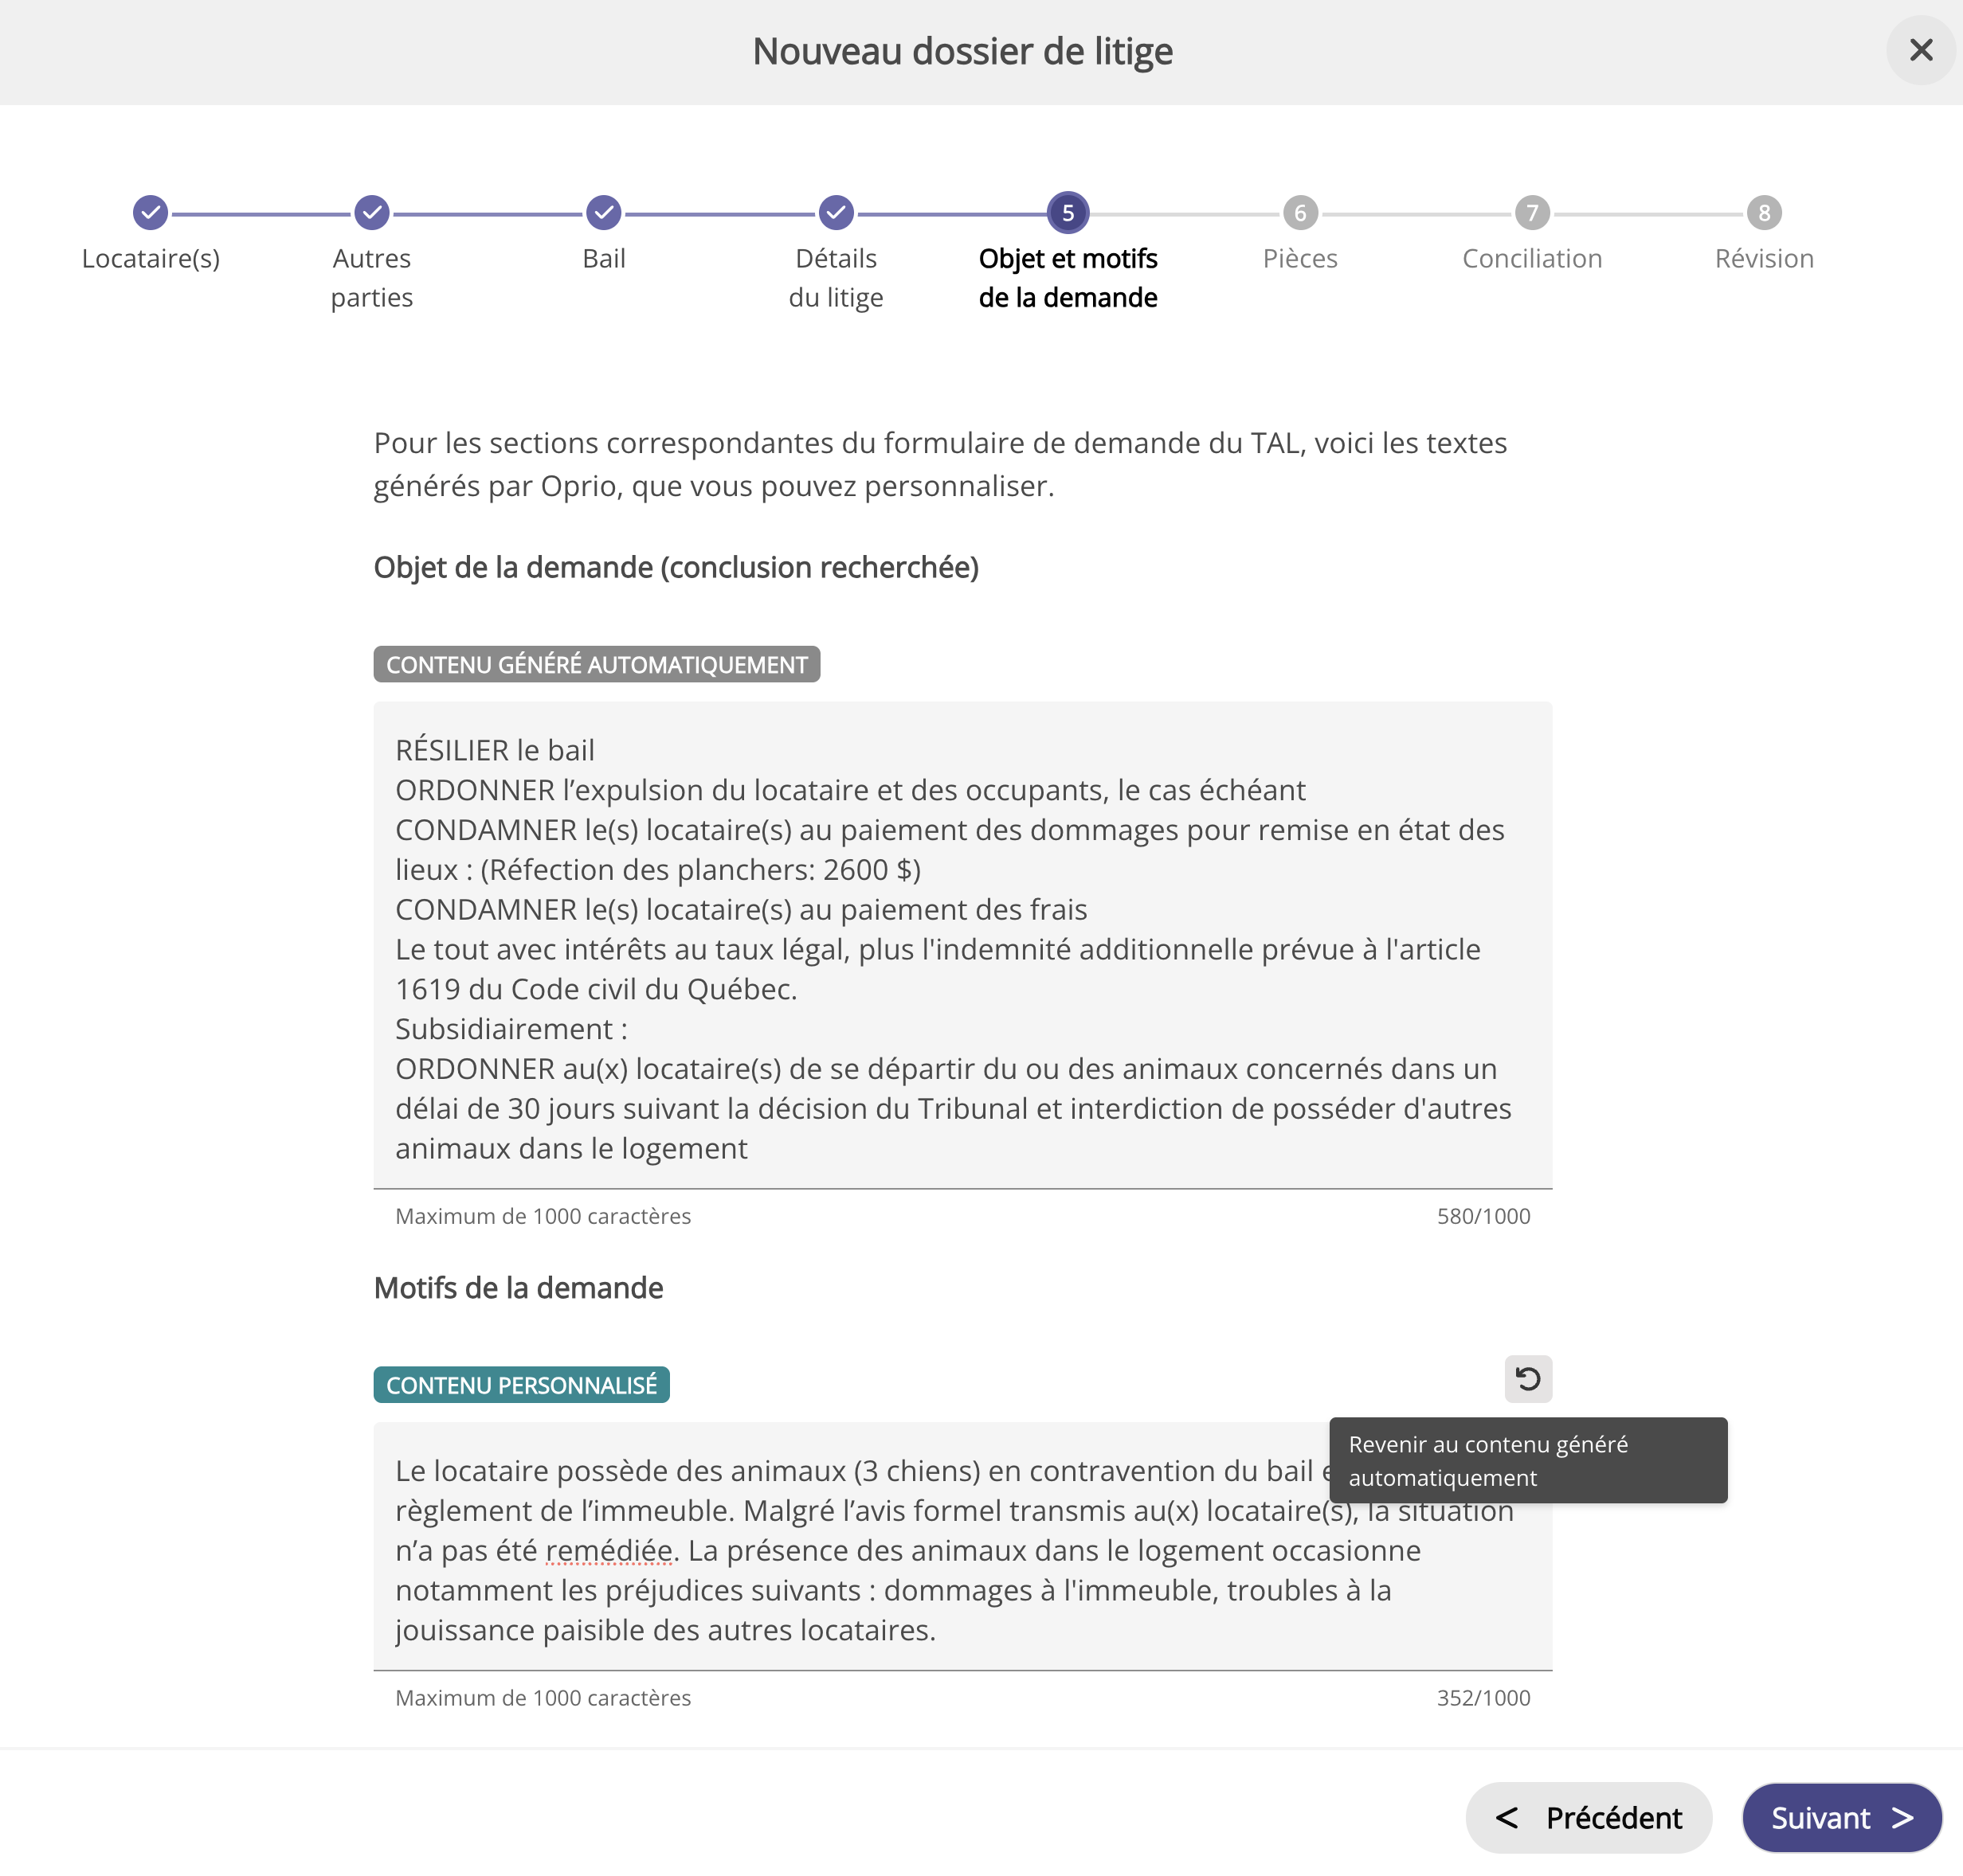
Task: Close the Nouveau dossier de litige dialog
Action: coord(1920,50)
